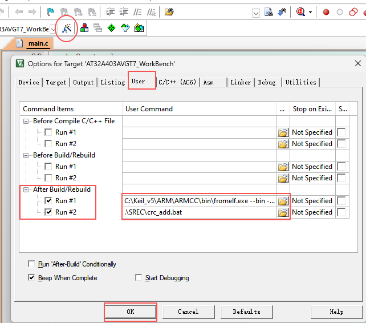Click the unindent selected lines icon
Screen dimensions: 366x323
click(x=124, y=11)
